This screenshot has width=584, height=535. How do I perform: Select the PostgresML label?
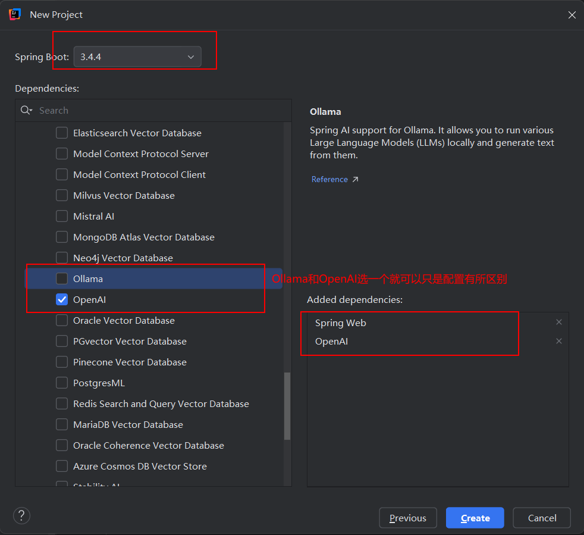[x=99, y=383]
